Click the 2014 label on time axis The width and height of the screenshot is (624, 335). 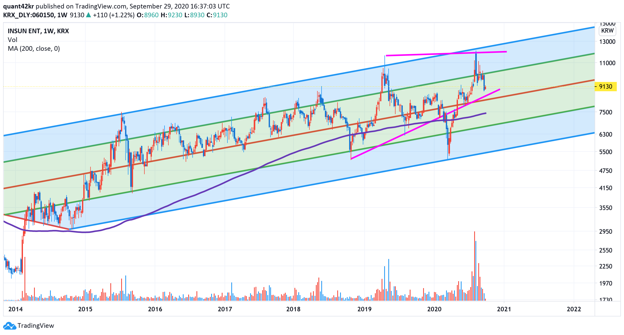click(15, 309)
